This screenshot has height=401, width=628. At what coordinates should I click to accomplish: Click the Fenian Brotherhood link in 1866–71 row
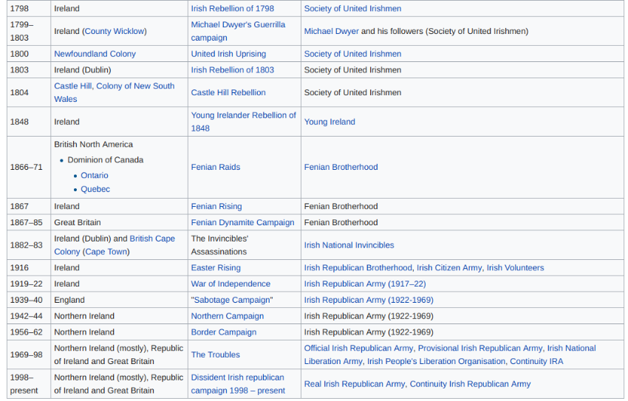click(341, 167)
